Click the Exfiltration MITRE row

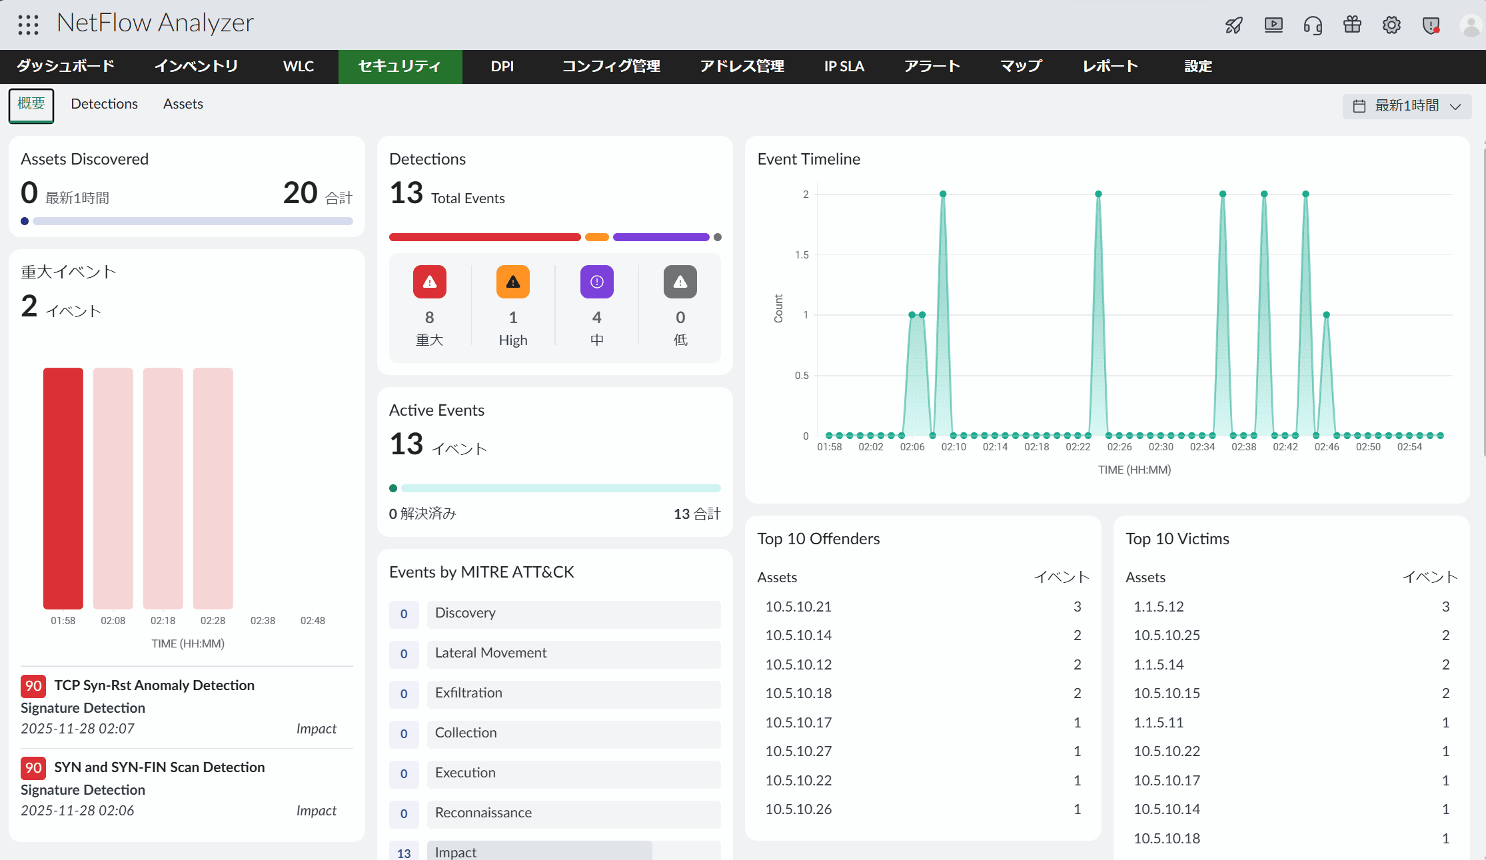pos(555,694)
